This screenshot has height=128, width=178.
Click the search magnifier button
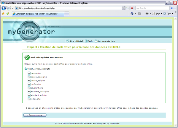[x=172, y=8]
